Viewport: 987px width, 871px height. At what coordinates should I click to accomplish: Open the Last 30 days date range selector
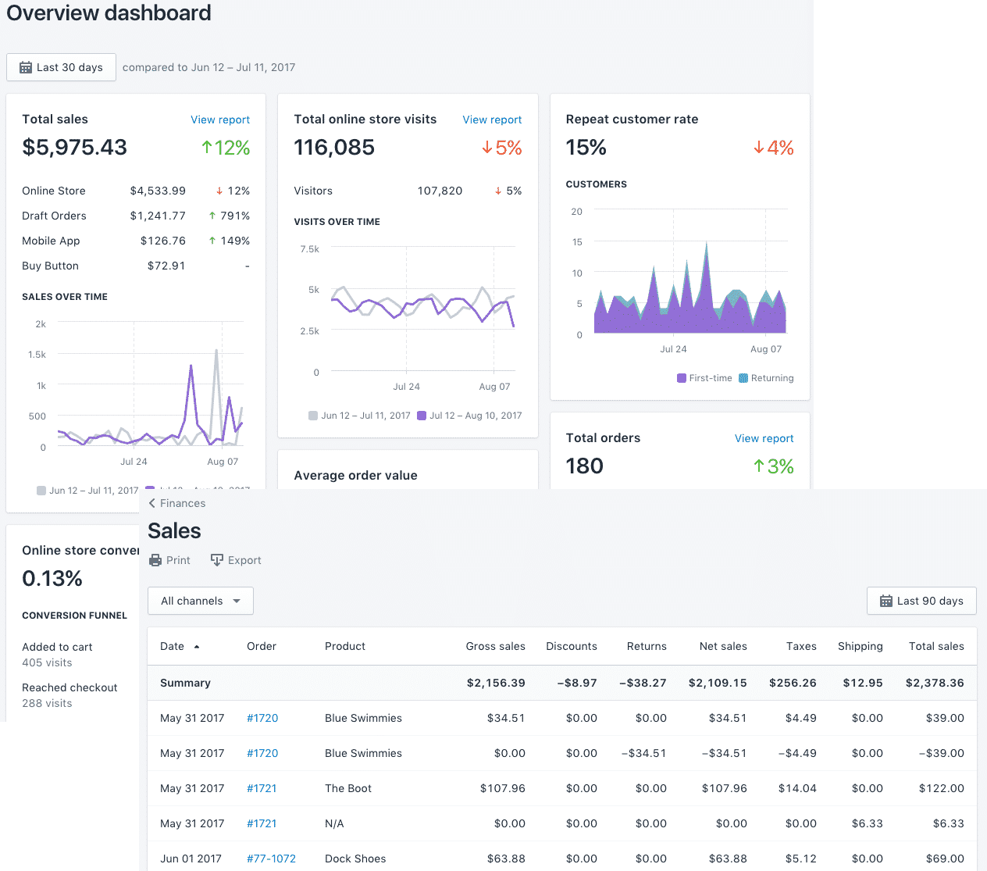[61, 68]
